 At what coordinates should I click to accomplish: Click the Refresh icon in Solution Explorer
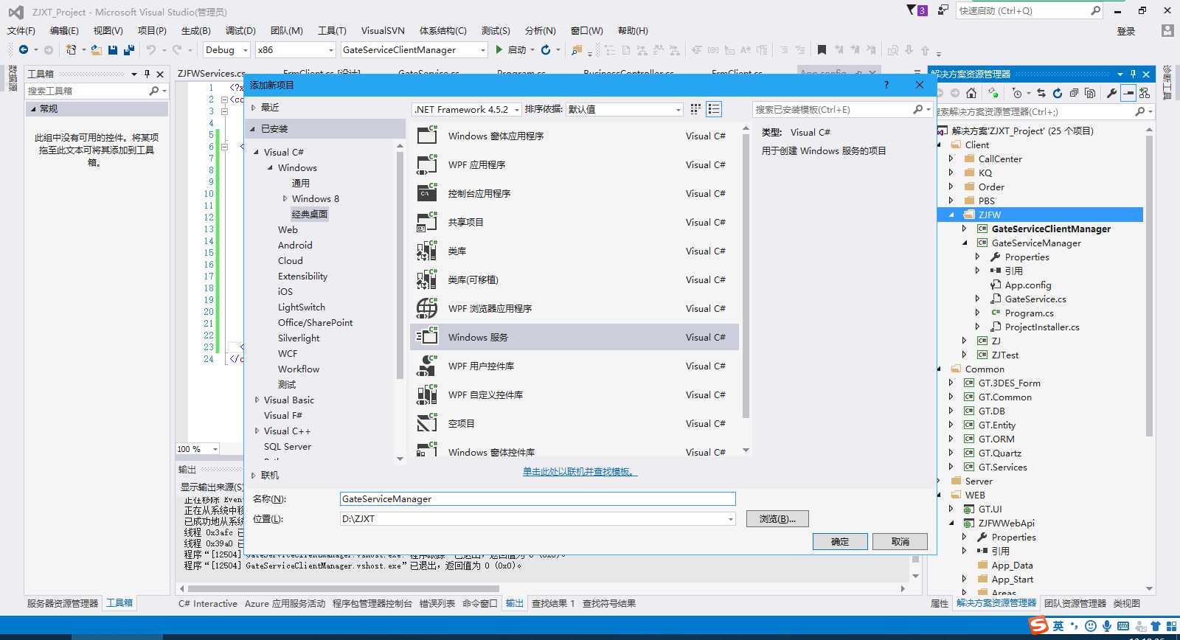1057,93
